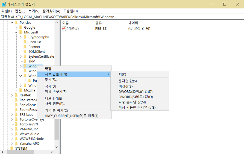
Task: Create new QWORD(64비트) 값(Q)
Action: pyautogui.click(x=140, y=97)
